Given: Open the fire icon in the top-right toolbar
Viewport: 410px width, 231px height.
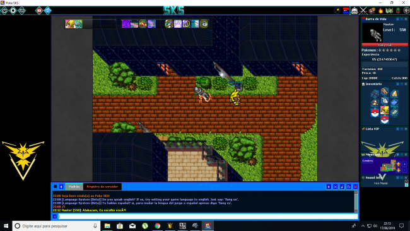Looking at the screenshot, I should (381, 11).
